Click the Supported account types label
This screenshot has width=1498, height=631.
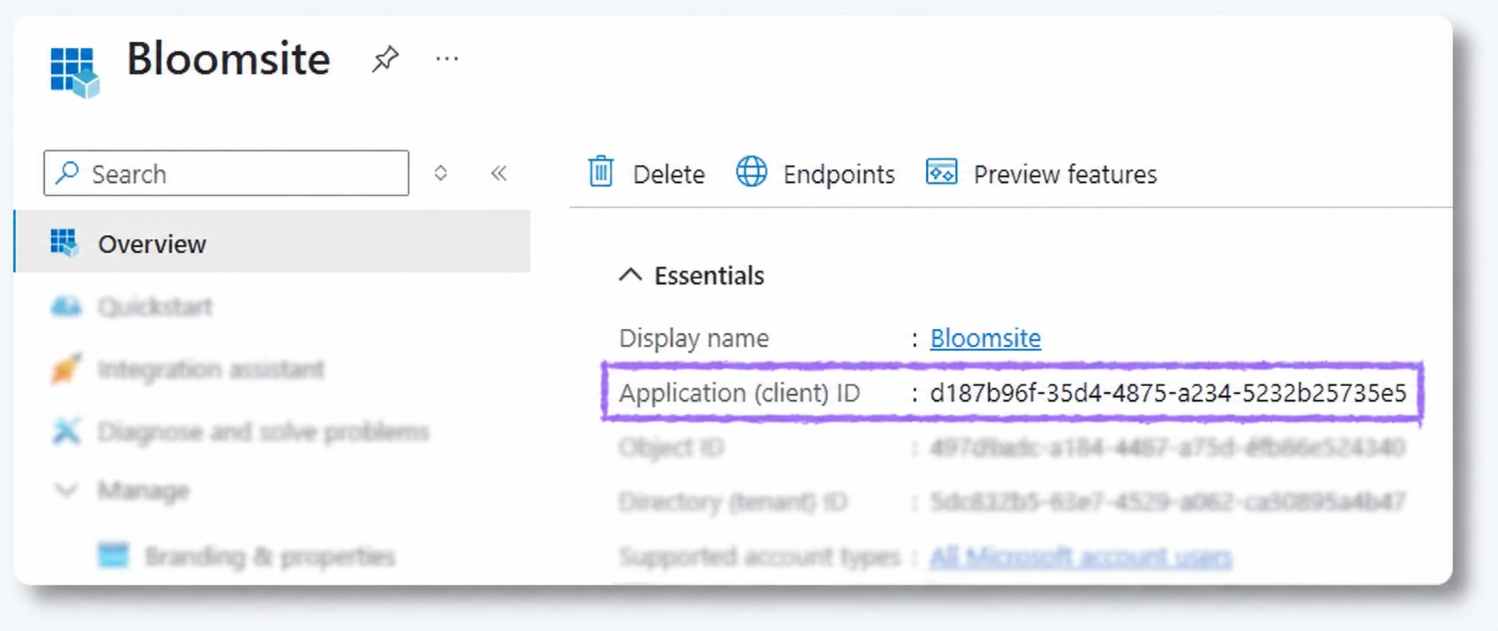759,556
